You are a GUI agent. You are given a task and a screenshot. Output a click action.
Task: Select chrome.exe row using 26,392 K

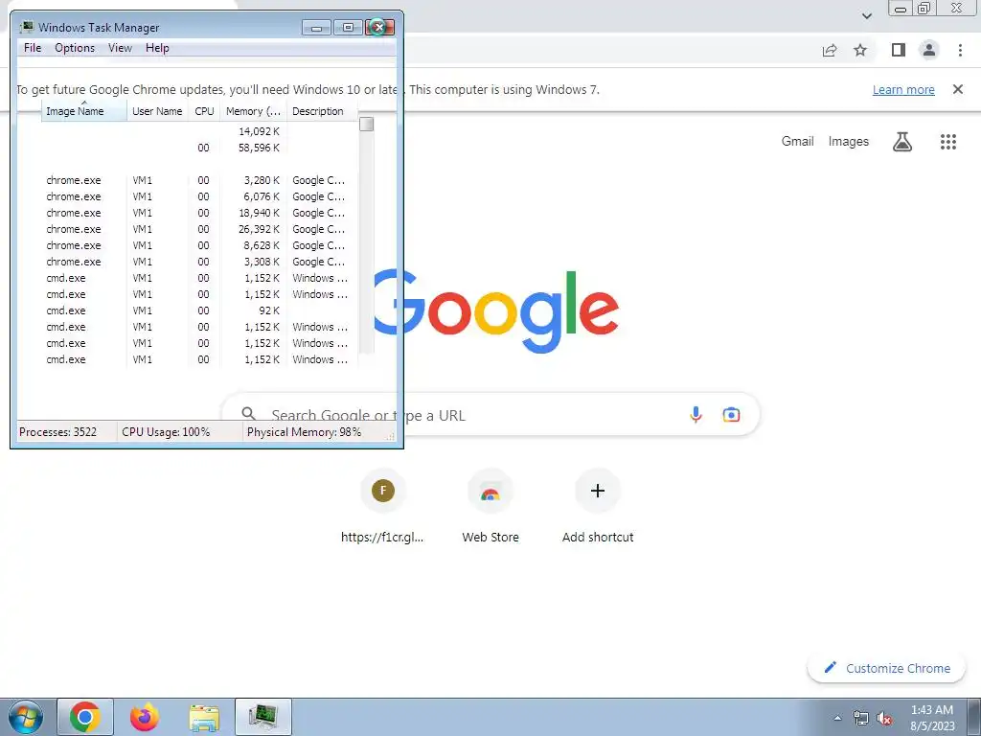point(199,229)
